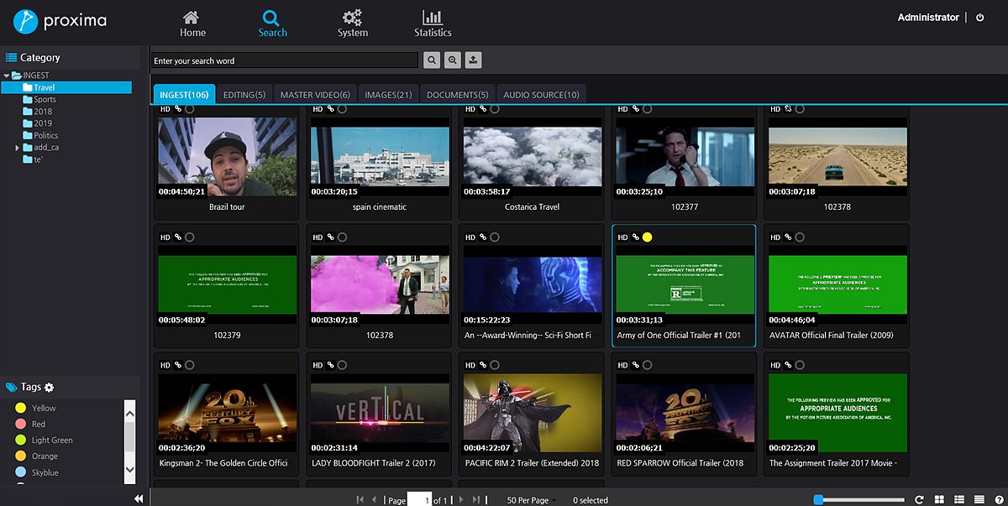Click the link icon on Brazil tour card

coord(178,109)
